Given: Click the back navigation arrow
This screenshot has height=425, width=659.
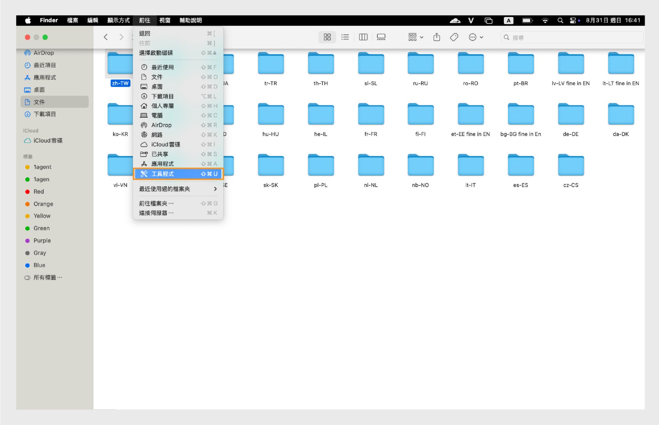Looking at the screenshot, I should [106, 37].
